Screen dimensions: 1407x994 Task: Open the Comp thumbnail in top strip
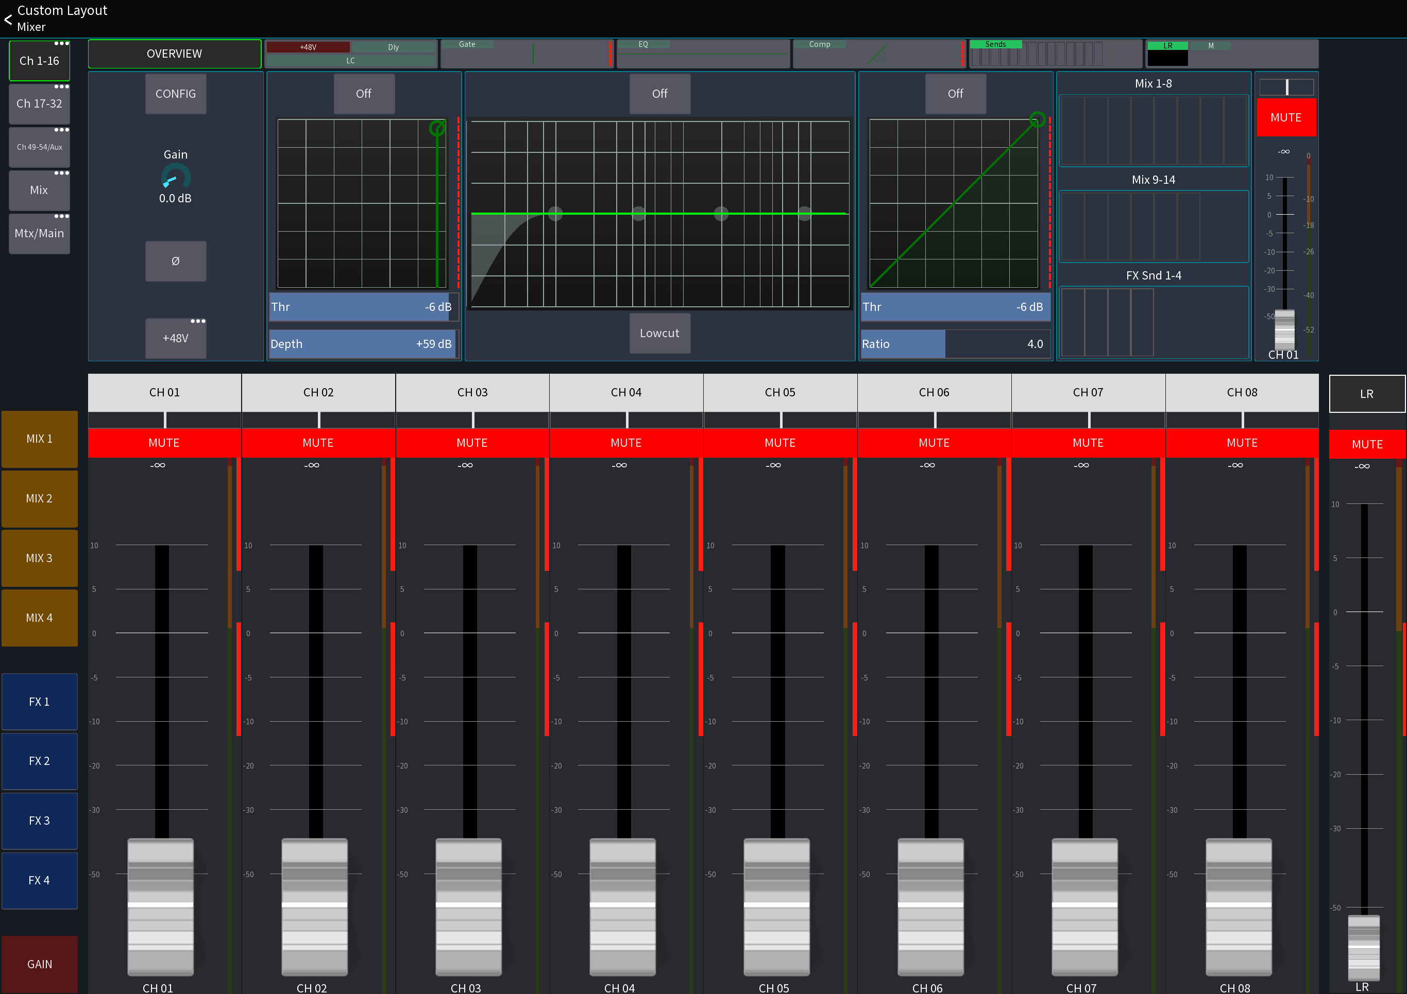(x=879, y=54)
